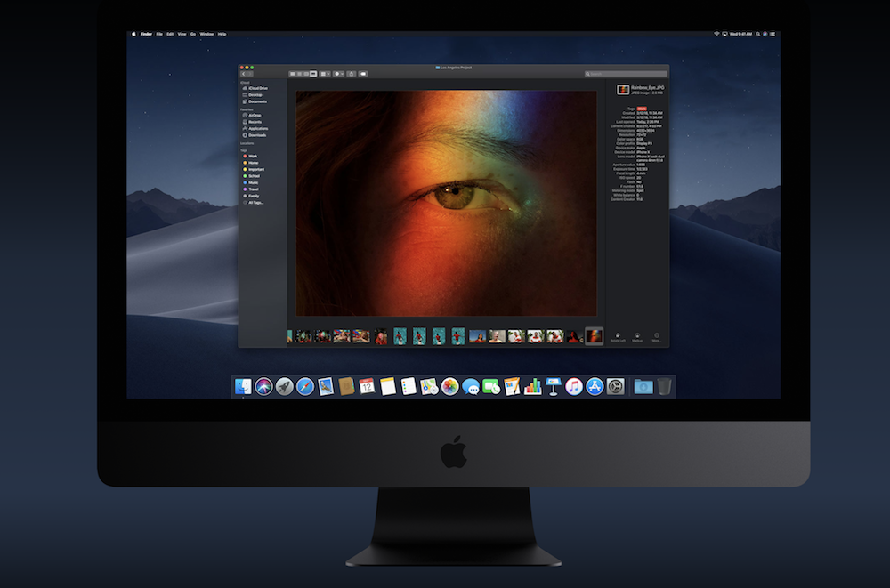Click the Wi-Fi status icon
This screenshot has height=588, width=890.
click(x=716, y=34)
